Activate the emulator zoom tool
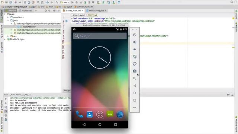 pos(135,78)
